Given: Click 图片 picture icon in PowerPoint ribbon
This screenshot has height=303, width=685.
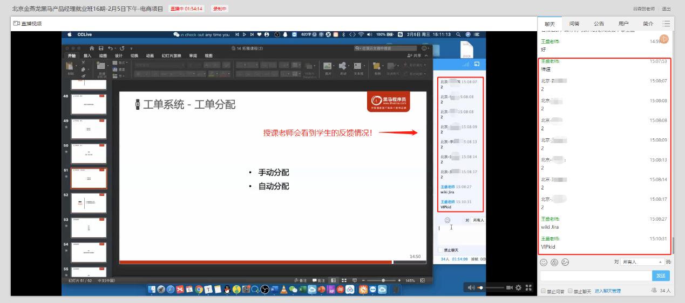Looking at the screenshot, I should point(327,66).
